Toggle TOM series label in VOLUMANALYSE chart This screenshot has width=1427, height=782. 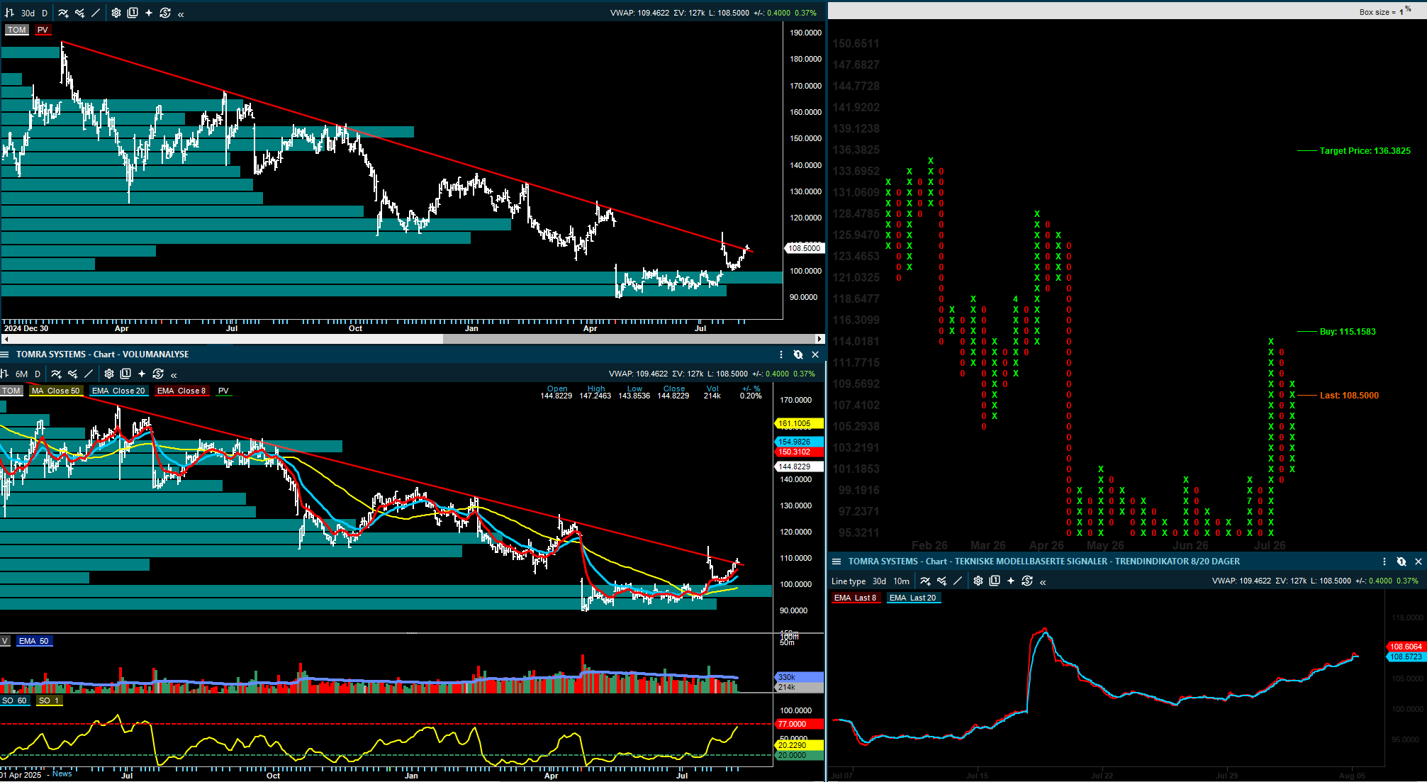pyautogui.click(x=11, y=391)
